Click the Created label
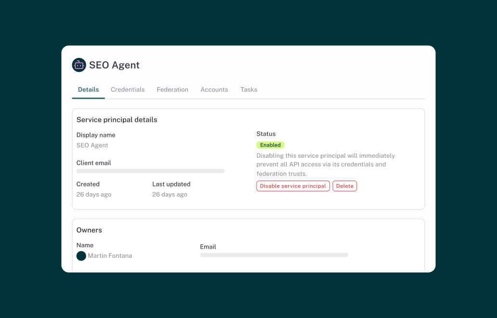Image resolution: width=497 pixels, height=318 pixels. coord(88,184)
